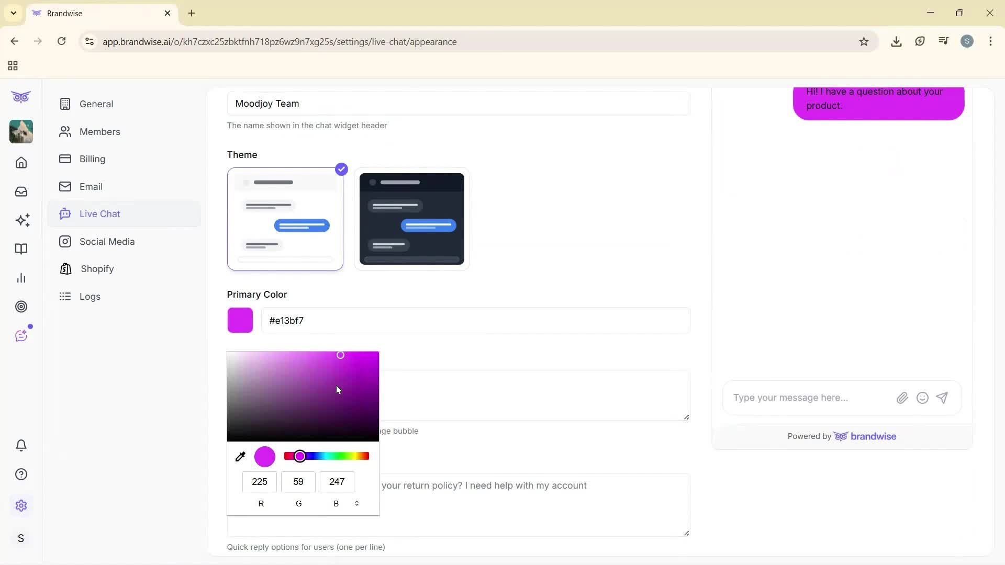Screen dimensions: 1005x565
Task: Activate the eyedropper in the color picker
Action: pyautogui.click(x=240, y=456)
